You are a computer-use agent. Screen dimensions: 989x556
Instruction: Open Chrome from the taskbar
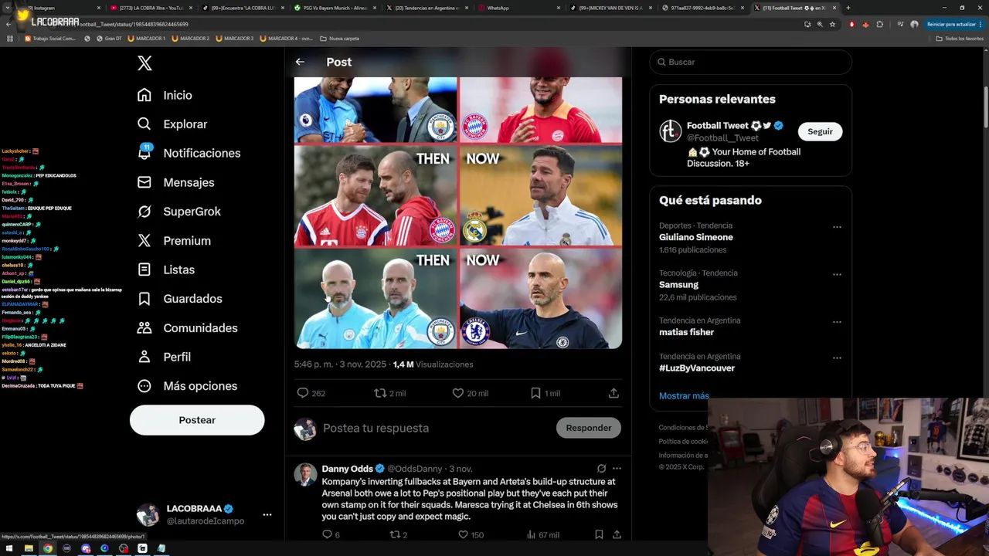(47, 548)
